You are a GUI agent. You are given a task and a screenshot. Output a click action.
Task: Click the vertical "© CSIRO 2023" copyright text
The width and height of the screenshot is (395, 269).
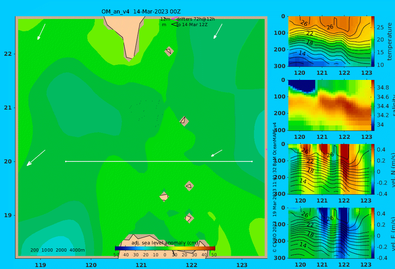[275, 237]
